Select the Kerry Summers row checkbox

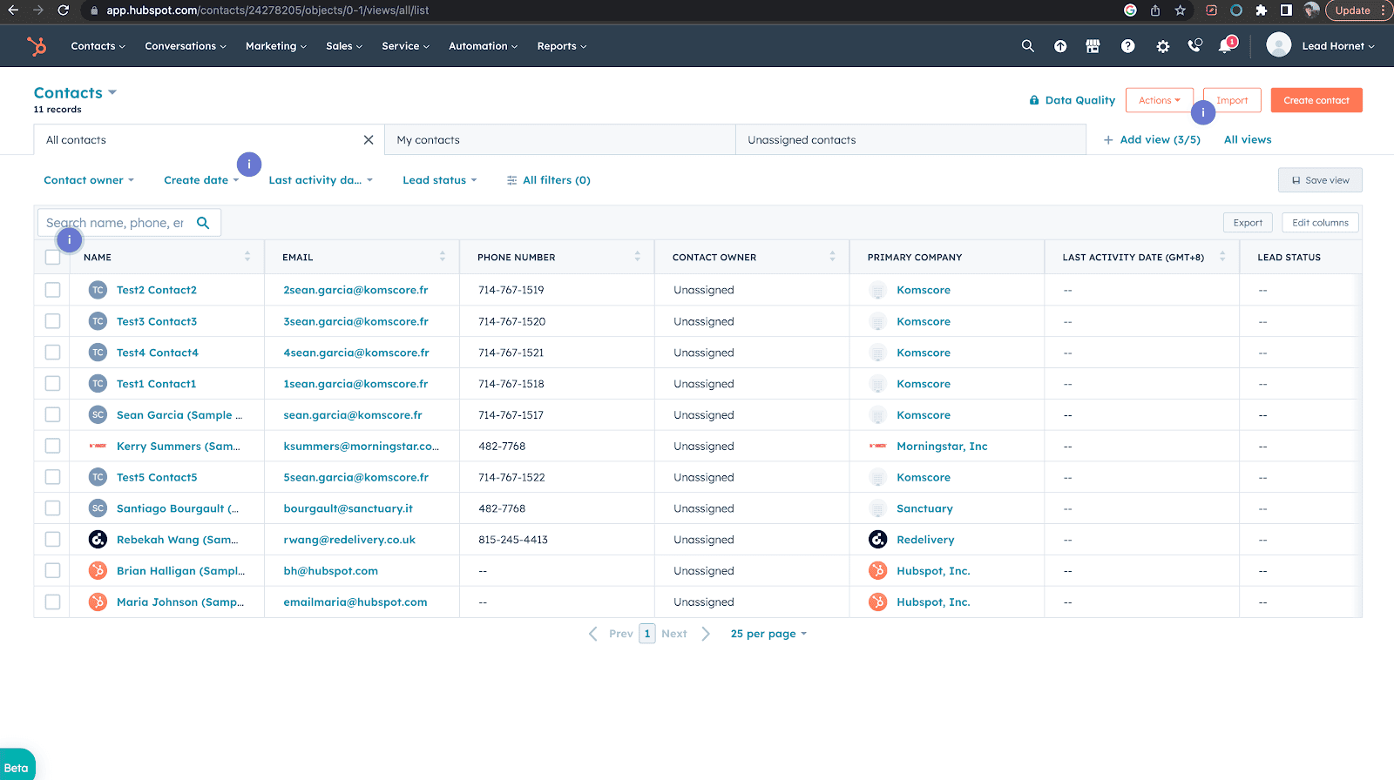pos(53,446)
